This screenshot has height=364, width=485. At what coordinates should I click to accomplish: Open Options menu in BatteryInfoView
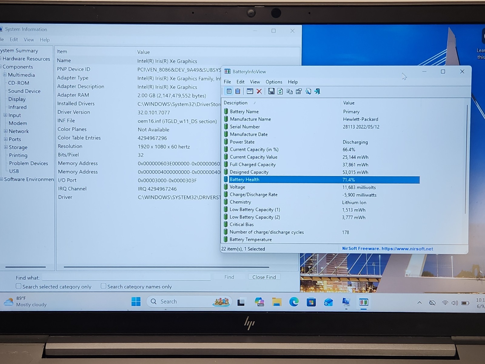point(274,82)
